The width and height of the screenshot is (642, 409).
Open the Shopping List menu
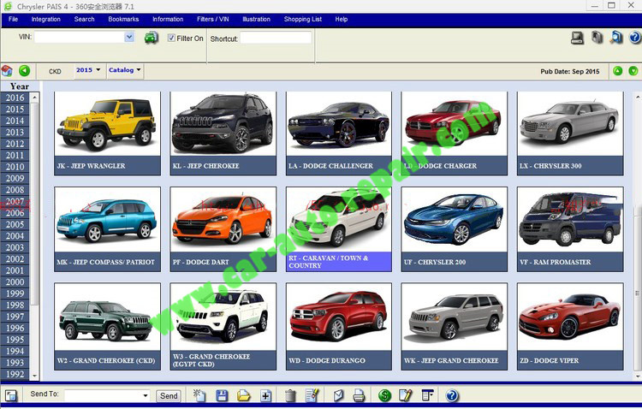coord(303,19)
